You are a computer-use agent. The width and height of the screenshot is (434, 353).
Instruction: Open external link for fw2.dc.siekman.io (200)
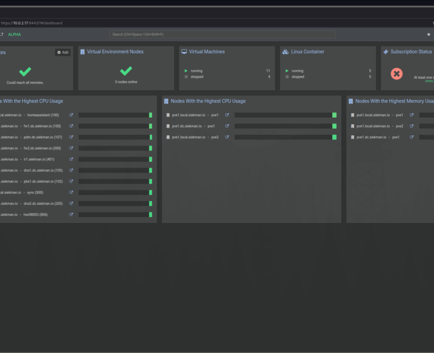click(x=71, y=148)
